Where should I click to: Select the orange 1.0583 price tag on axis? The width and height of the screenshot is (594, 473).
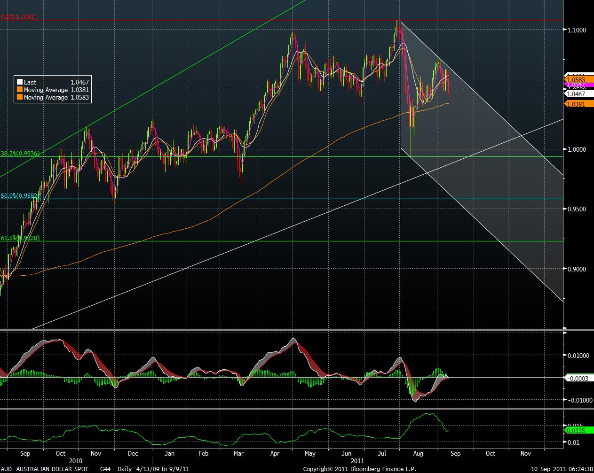click(x=576, y=80)
